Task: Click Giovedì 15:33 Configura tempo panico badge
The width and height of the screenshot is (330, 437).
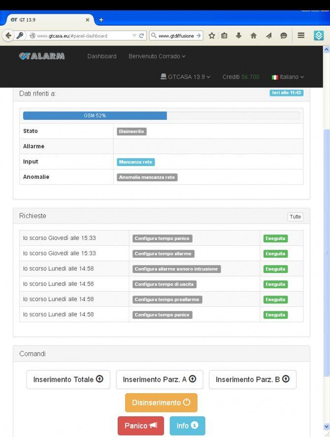Action: pyautogui.click(x=162, y=238)
